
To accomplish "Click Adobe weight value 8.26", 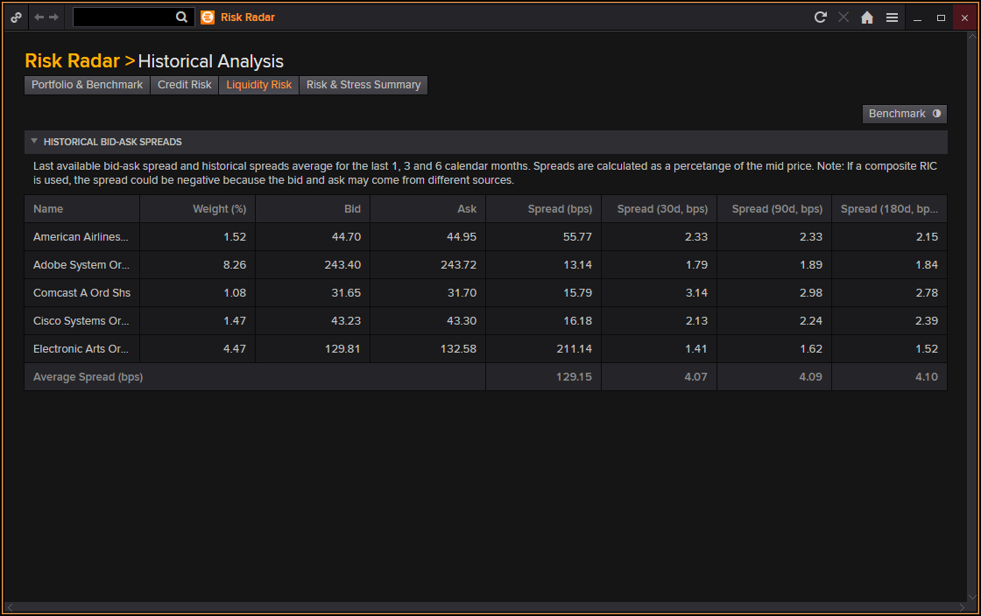I will click(x=235, y=265).
